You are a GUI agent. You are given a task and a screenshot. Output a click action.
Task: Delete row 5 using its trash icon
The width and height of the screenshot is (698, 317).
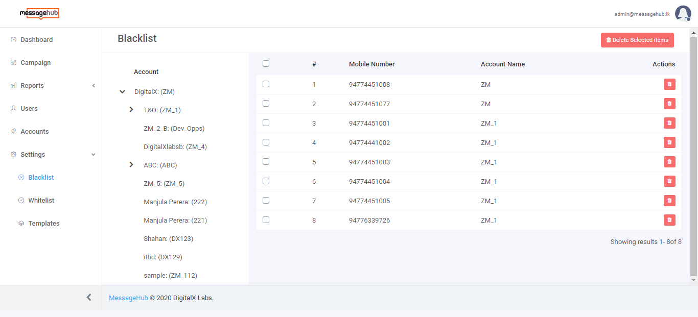click(669, 162)
